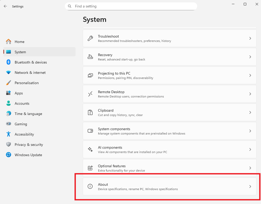Click 'View AI components that are installed' text
261x204 pixels.
[132, 152]
